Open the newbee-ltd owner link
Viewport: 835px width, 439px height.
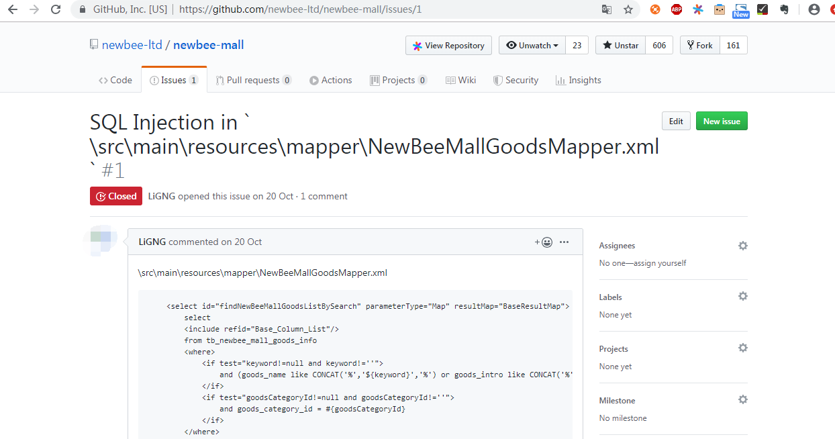tap(132, 45)
